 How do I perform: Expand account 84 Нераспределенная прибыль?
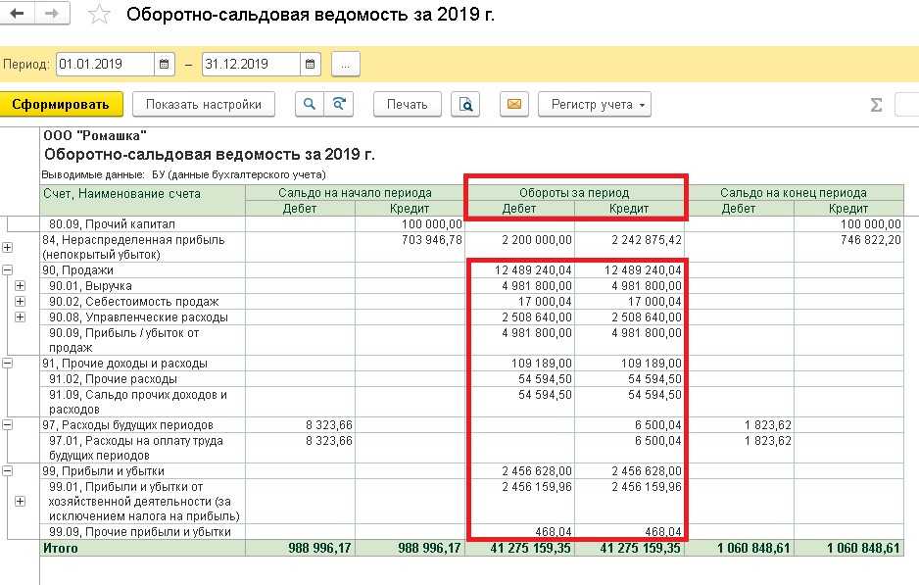pos(7,247)
